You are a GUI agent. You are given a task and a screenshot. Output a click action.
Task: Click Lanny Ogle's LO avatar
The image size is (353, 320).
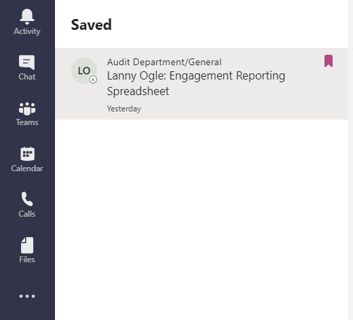tap(84, 71)
